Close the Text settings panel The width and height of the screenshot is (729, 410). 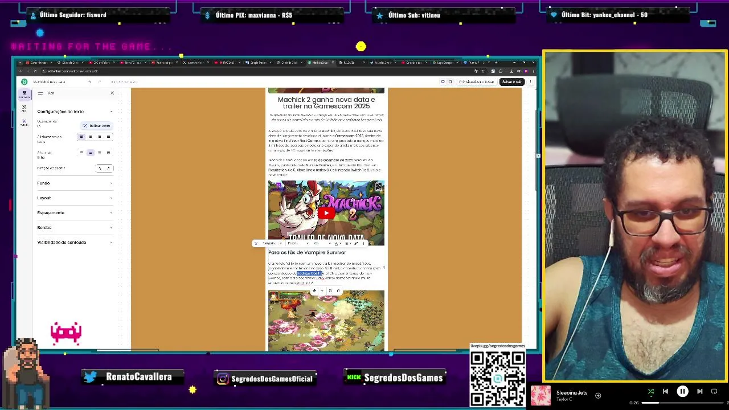pyautogui.click(x=112, y=93)
